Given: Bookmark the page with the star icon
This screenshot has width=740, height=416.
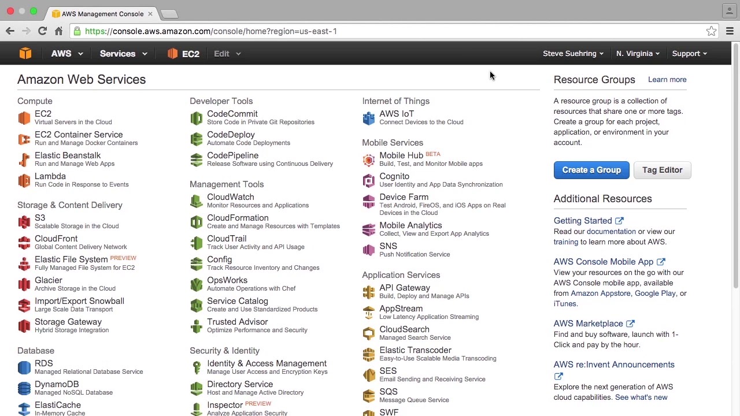Looking at the screenshot, I should coord(711,31).
